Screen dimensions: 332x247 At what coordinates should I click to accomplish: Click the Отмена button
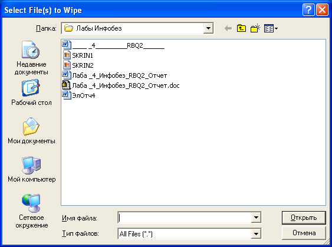304,233
